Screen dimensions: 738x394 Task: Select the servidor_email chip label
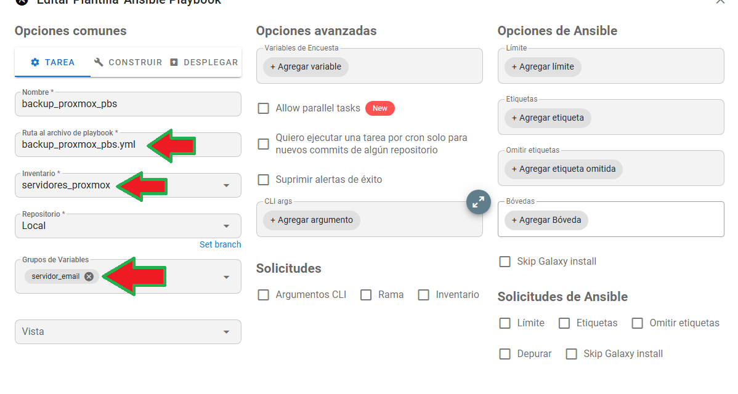click(x=55, y=276)
